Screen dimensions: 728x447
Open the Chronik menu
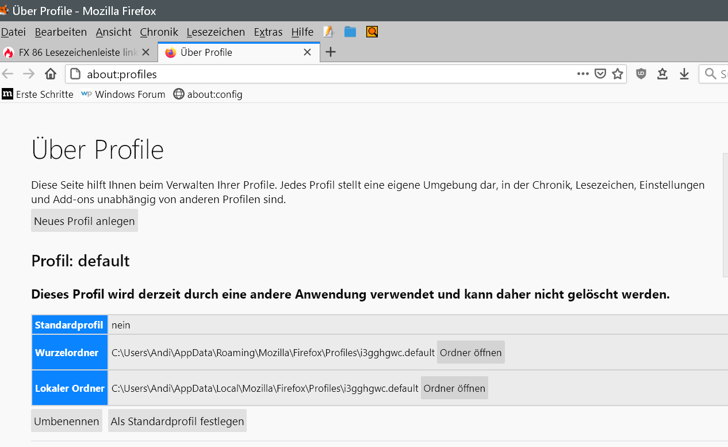(x=159, y=32)
